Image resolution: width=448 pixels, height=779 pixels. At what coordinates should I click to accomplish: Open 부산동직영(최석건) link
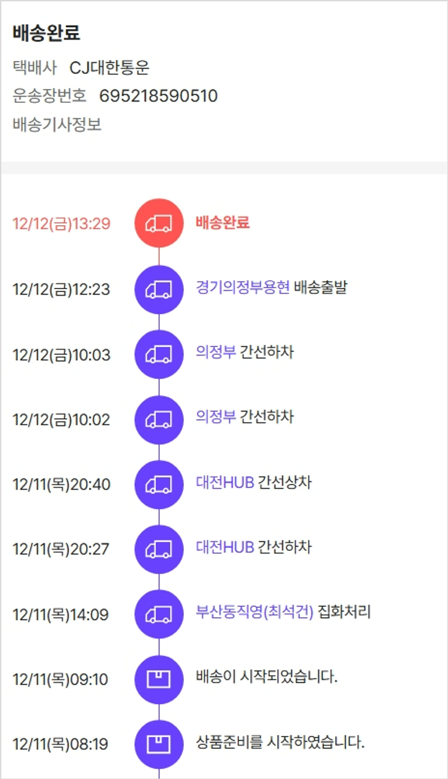click(x=254, y=612)
